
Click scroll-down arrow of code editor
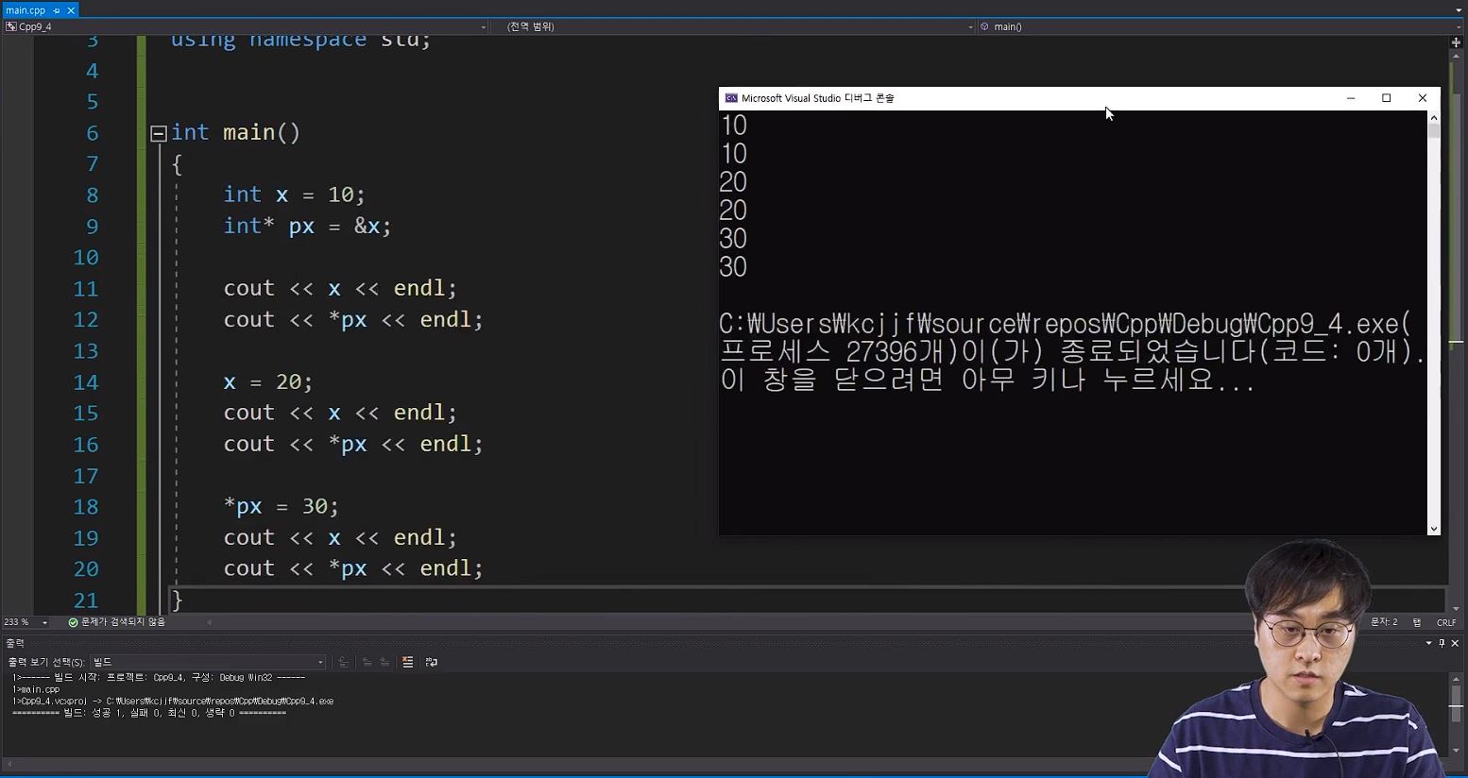pos(1456,609)
